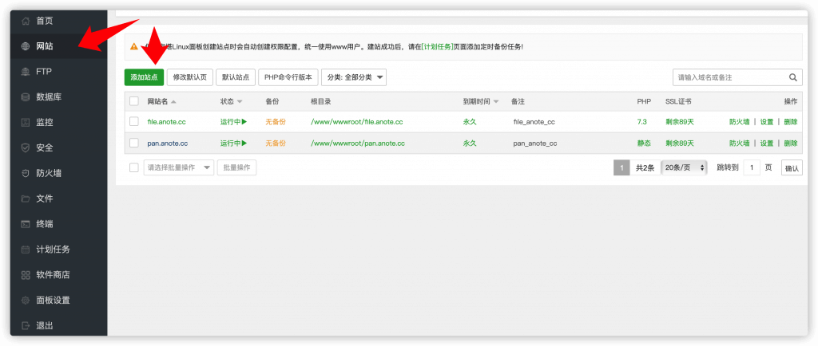Click the running play icon for pan.anote.cc

(x=244, y=143)
